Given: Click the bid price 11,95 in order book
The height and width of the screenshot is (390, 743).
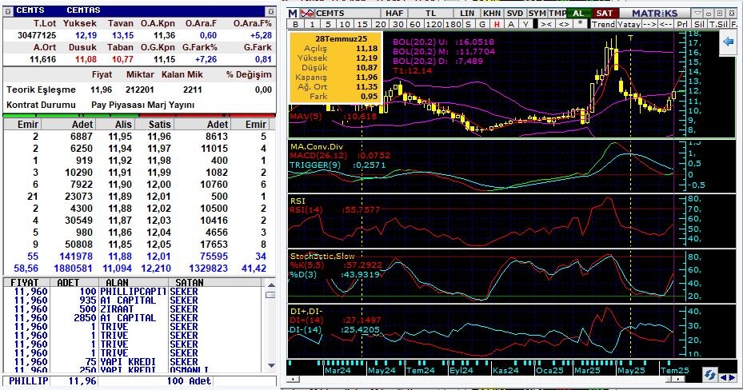Looking at the screenshot, I should pos(120,137).
